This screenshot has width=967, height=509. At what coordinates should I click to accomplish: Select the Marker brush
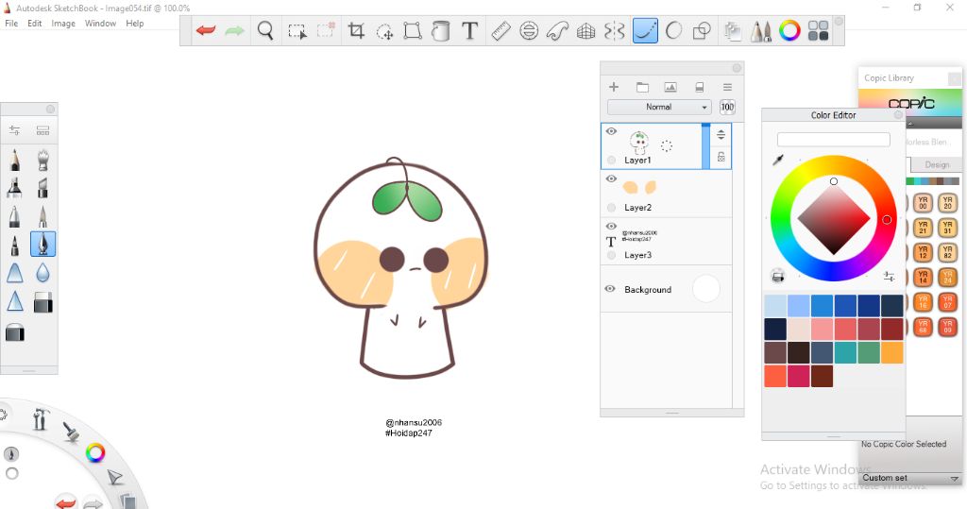point(15,188)
